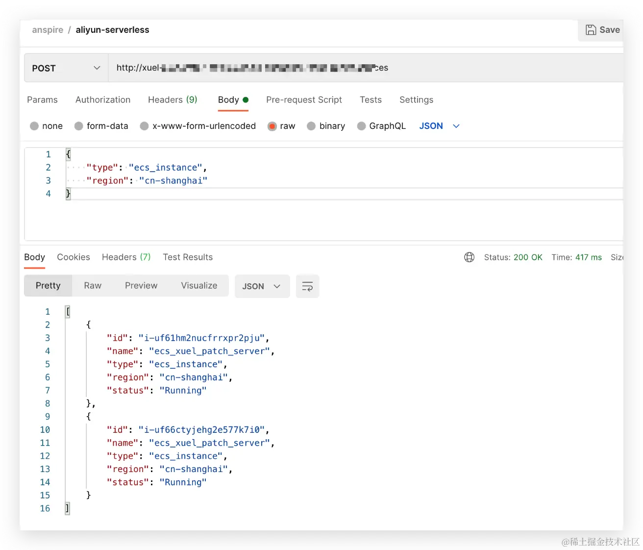643x550 pixels.
Task: Click the Time: 417 ms indicator
Action: 576,257
